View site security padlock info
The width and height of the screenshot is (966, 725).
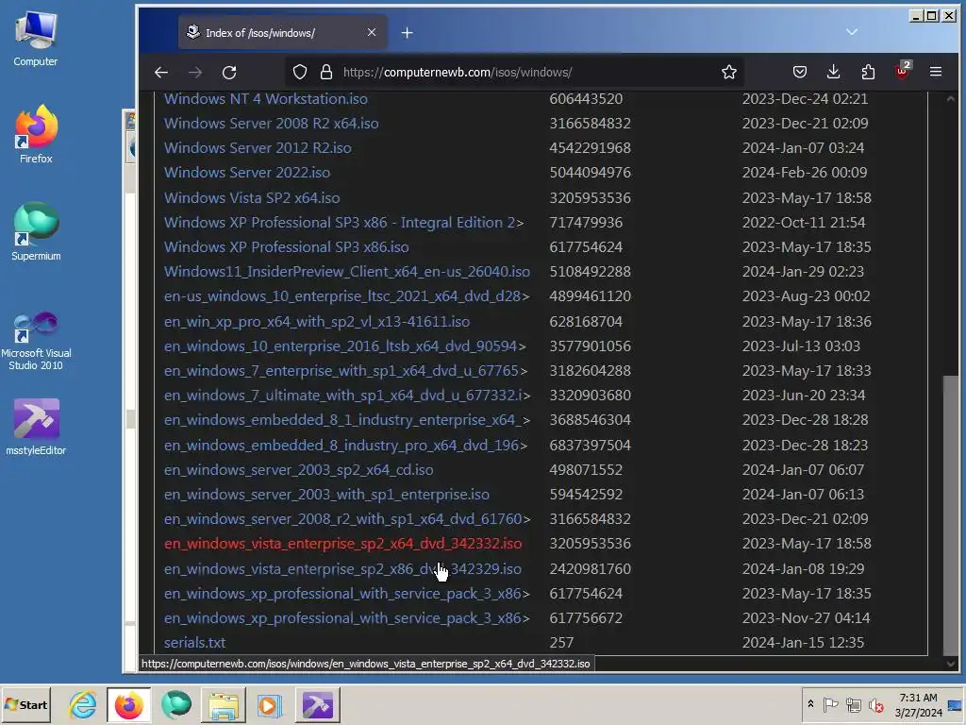[x=326, y=72]
